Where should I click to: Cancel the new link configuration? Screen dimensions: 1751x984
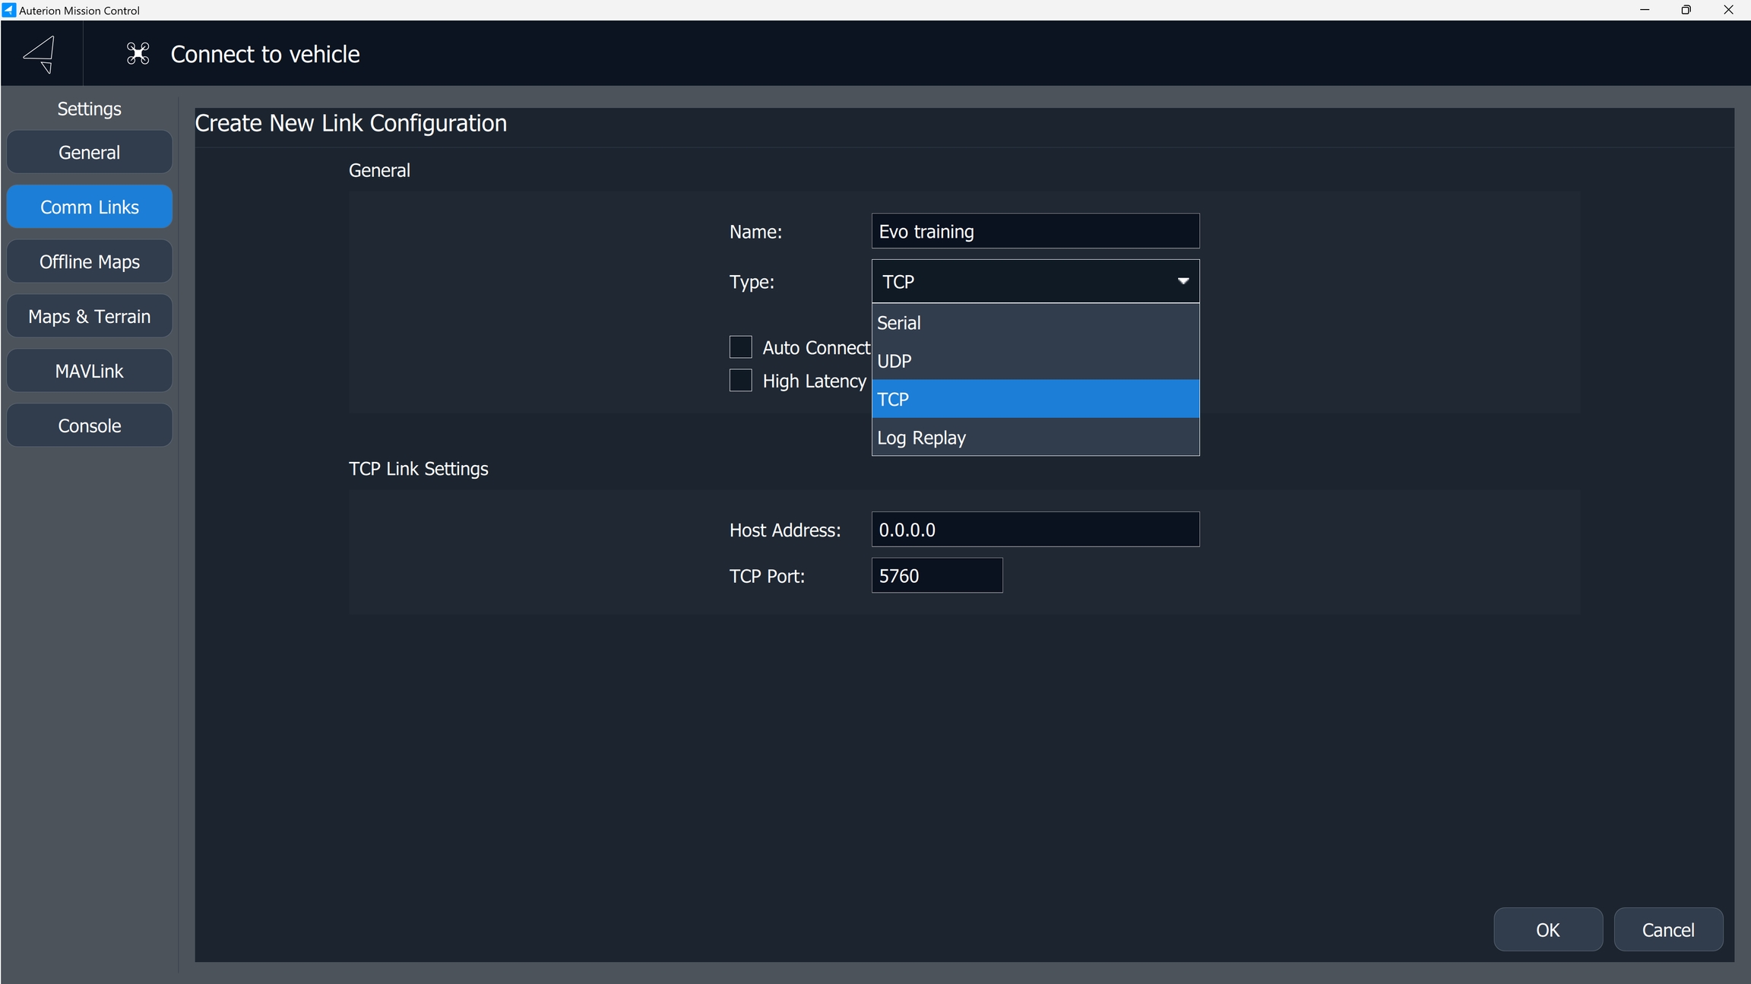[1667, 929]
